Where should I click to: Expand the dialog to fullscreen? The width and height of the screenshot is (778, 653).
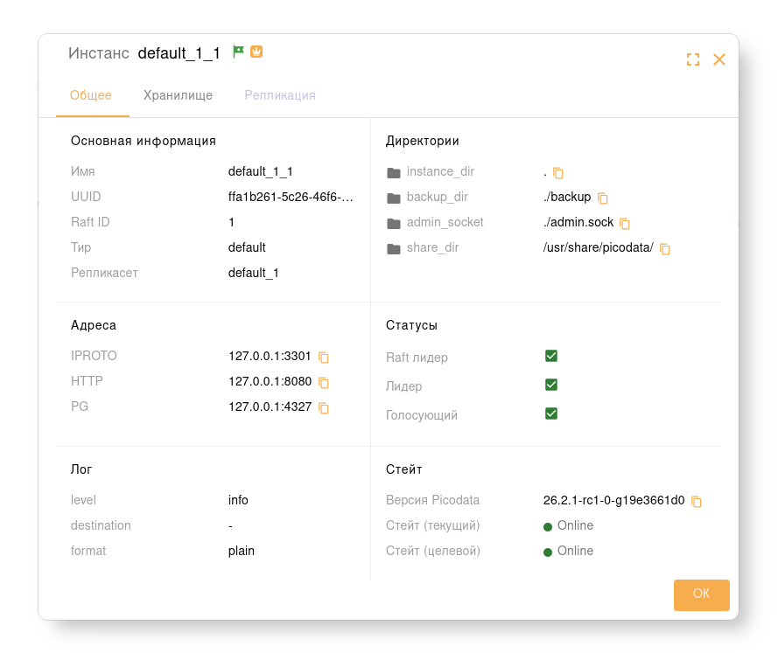click(x=693, y=59)
